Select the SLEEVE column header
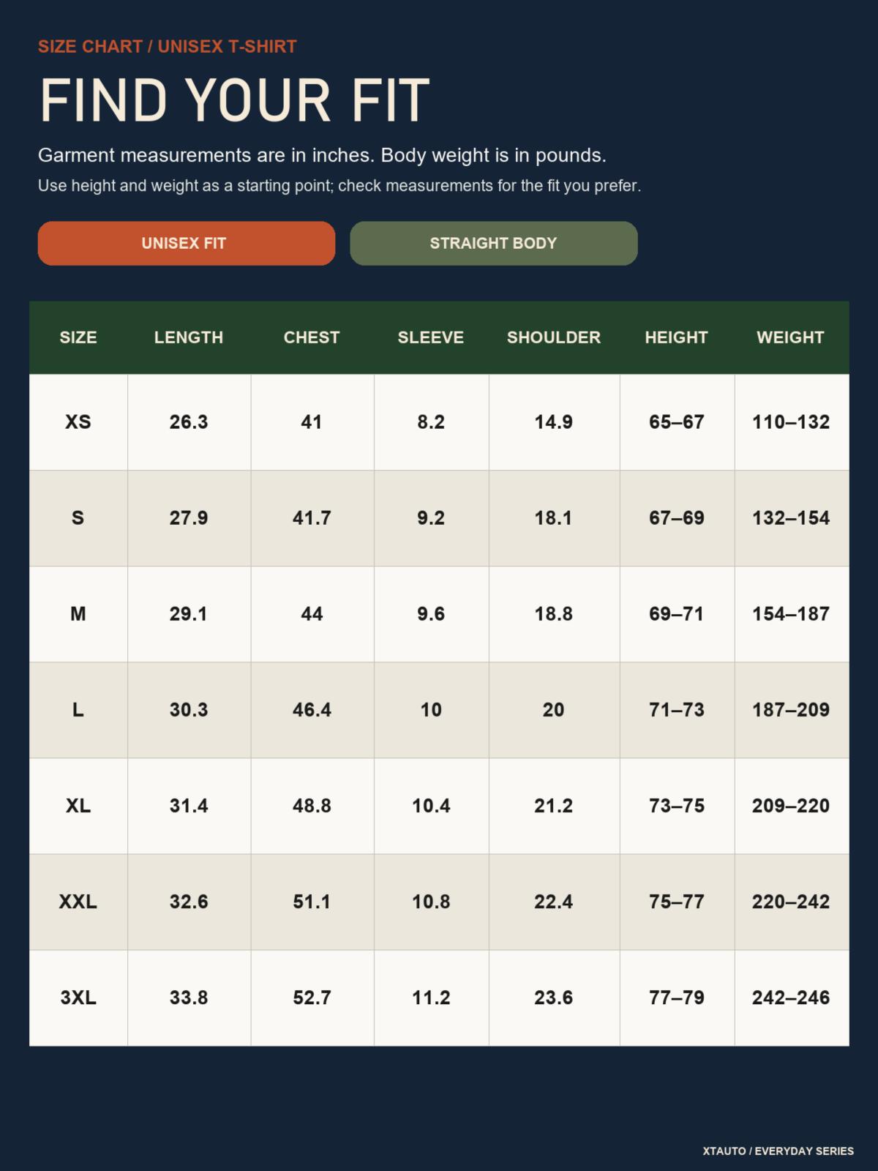Screen dimensions: 878x1171 click(x=431, y=337)
